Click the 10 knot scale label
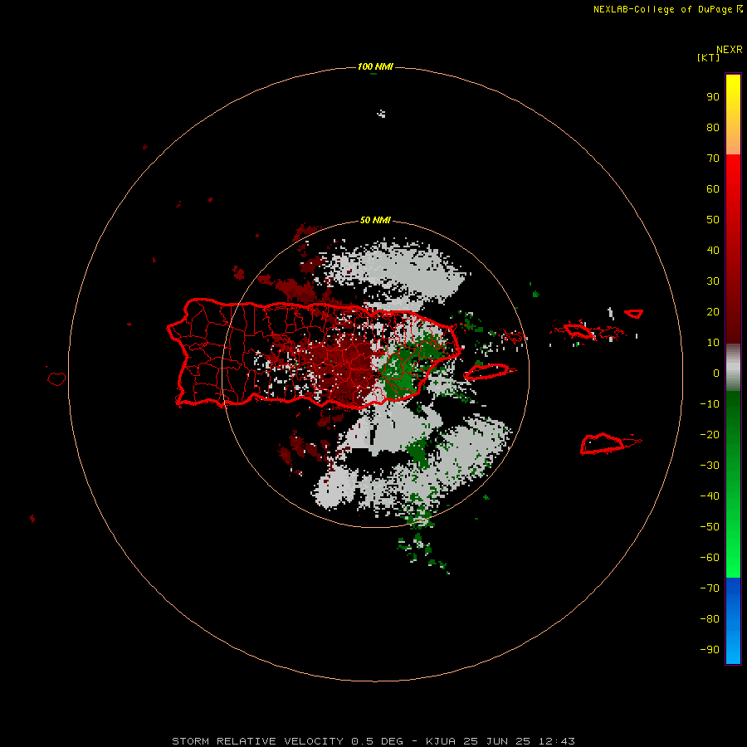747x747 pixels. coord(713,343)
